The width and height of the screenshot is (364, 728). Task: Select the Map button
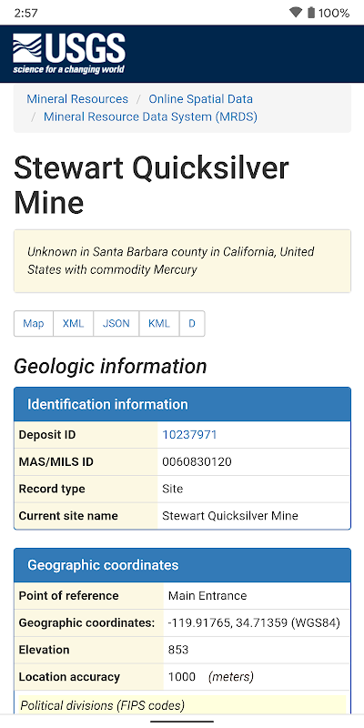pos(34,324)
